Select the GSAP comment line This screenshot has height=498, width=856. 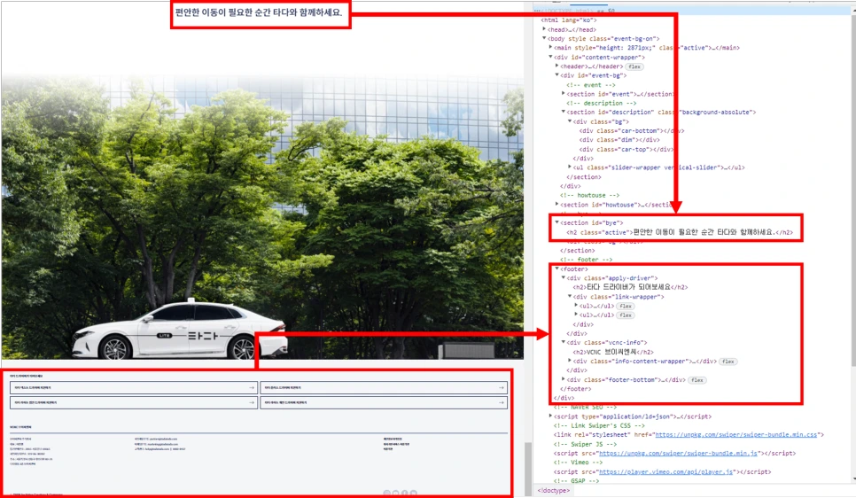tap(577, 480)
